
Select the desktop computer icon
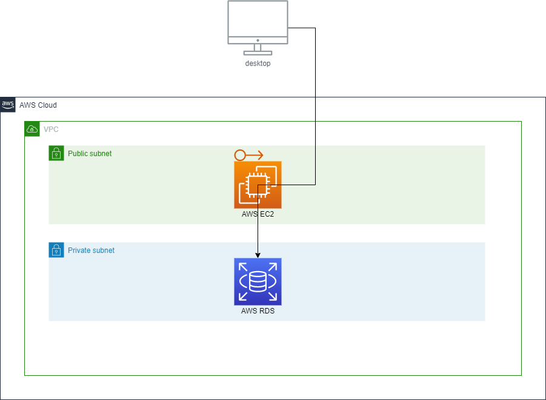point(258,28)
